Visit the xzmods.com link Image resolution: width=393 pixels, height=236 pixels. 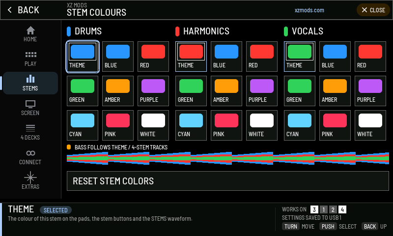tap(309, 10)
